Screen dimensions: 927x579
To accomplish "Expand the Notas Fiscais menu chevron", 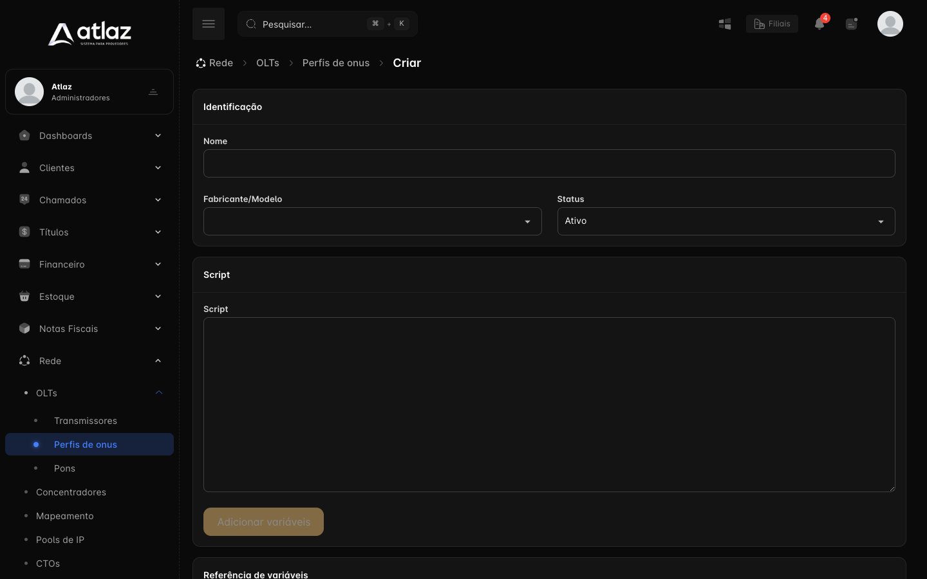I will click(x=158, y=329).
